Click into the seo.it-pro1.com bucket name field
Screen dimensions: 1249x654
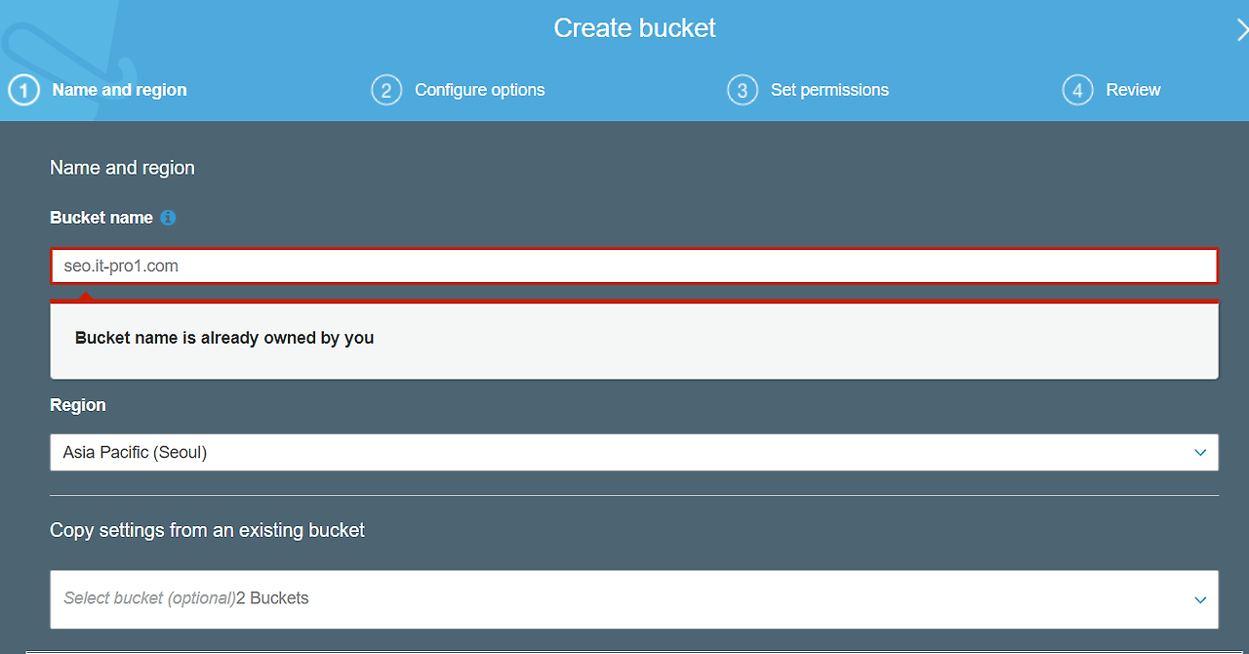tap(634, 266)
